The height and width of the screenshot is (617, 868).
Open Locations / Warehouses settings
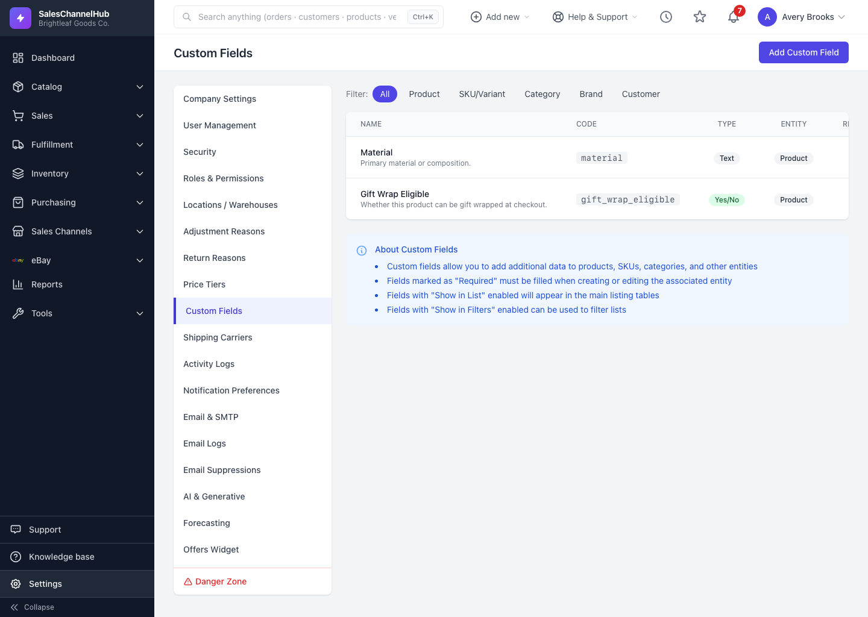click(253, 205)
